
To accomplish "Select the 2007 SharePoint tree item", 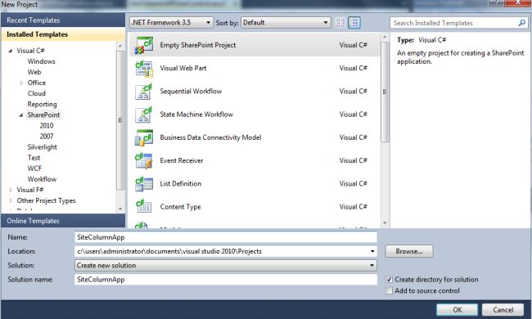I will [47, 137].
